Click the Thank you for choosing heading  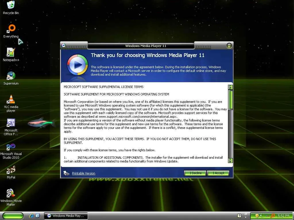click(148, 55)
